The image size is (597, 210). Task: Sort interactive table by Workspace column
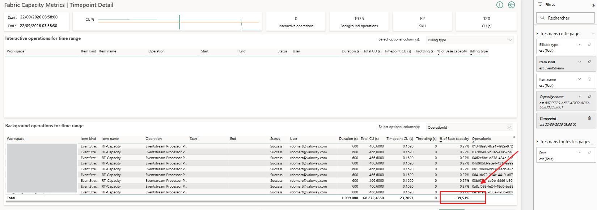click(x=16, y=51)
